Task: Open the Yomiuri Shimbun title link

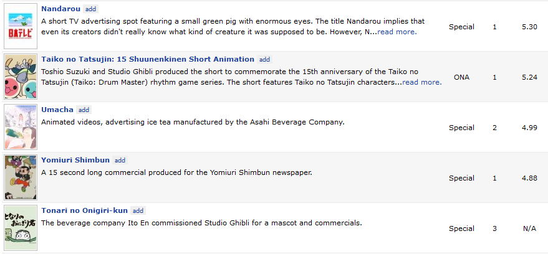Action: click(75, 160)
